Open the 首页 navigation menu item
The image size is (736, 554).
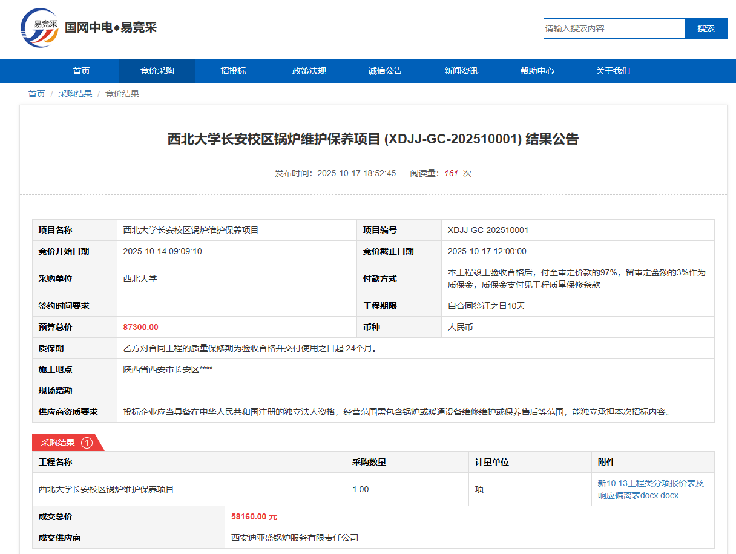coord(81,71)
